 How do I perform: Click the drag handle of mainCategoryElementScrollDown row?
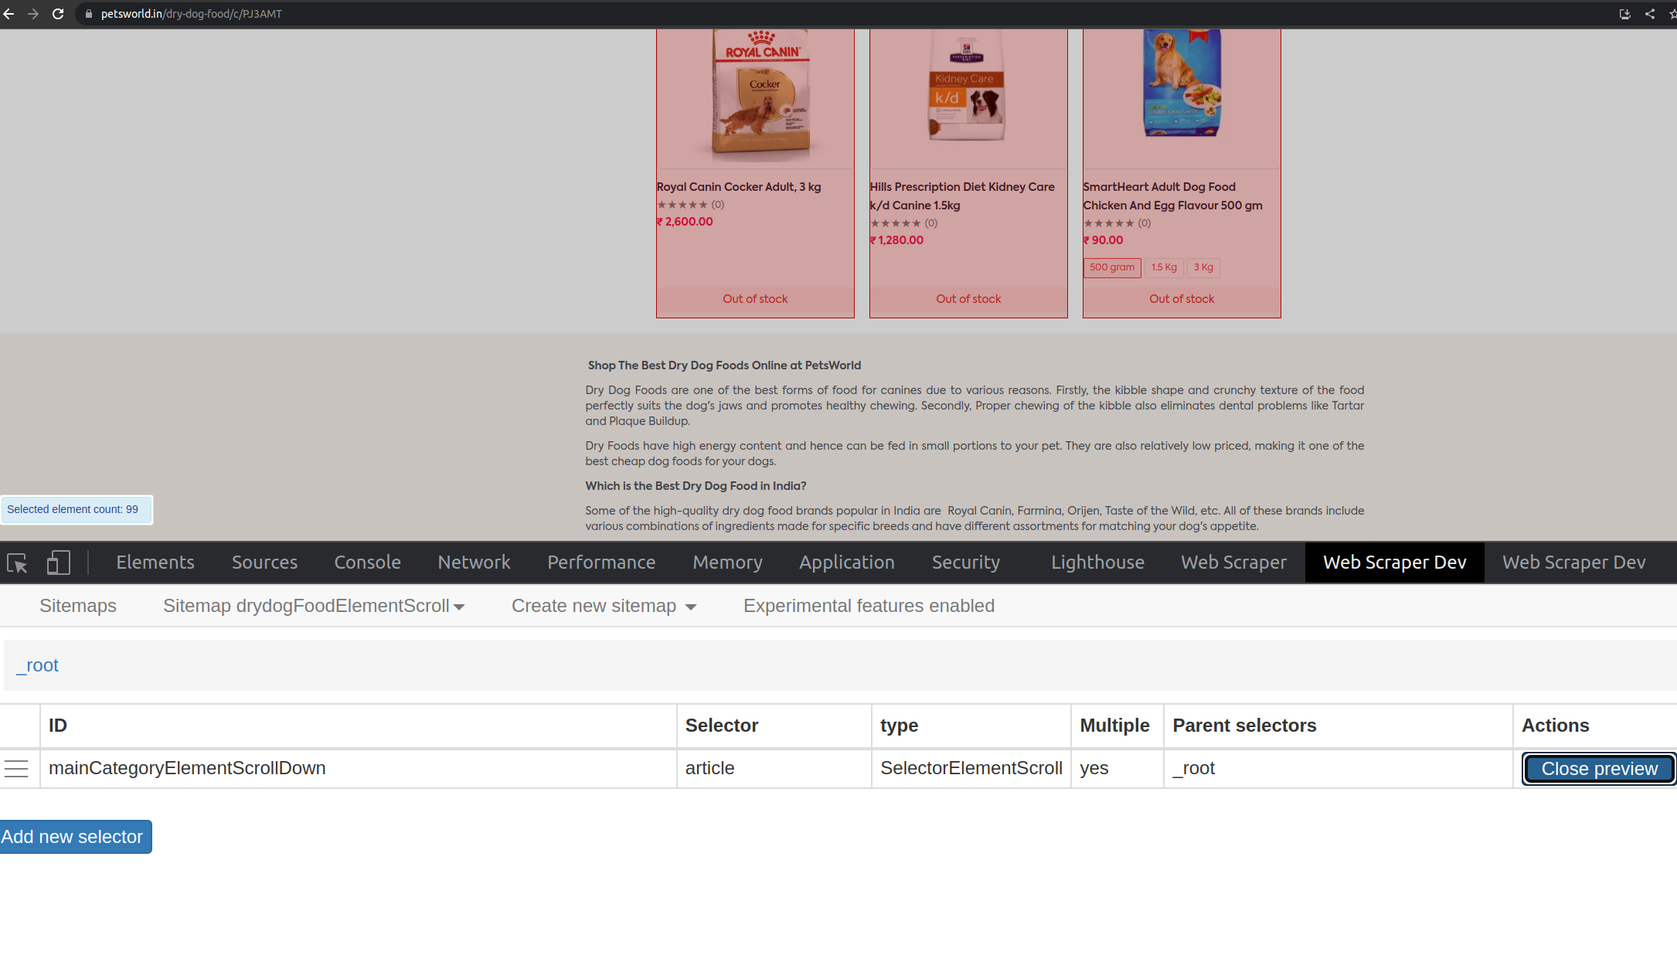click(x=16, y=769)
